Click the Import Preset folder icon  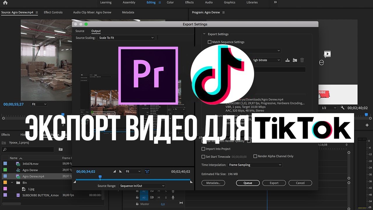pyautogui.click(x=295, y=60)
